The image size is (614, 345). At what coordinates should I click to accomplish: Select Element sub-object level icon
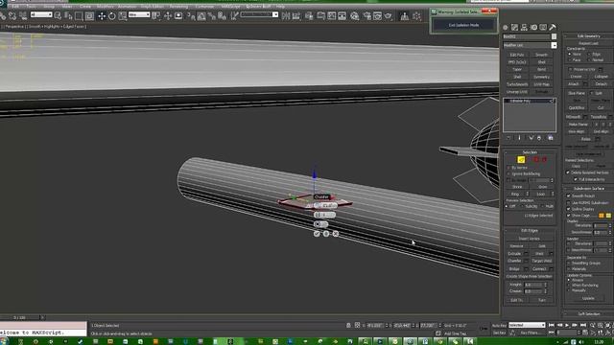click(x=544, y=159)
